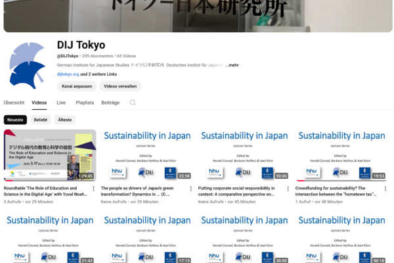Select the Videos tab

point(39,103)
